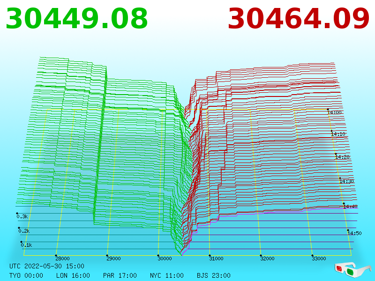The height and width of the screenshot is (281, 375).
Task: Click the 14:30 time axis marker
Action: pos(346,181)
